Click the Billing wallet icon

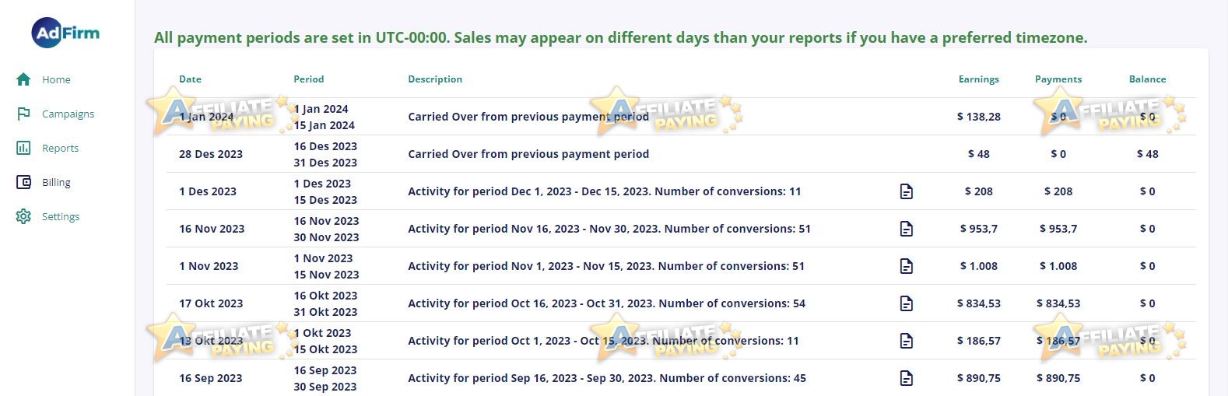click(23, 182)
